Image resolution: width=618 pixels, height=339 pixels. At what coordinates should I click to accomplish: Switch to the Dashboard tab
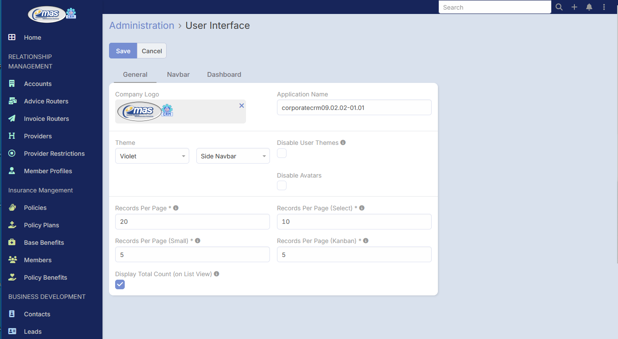point(224,75)
